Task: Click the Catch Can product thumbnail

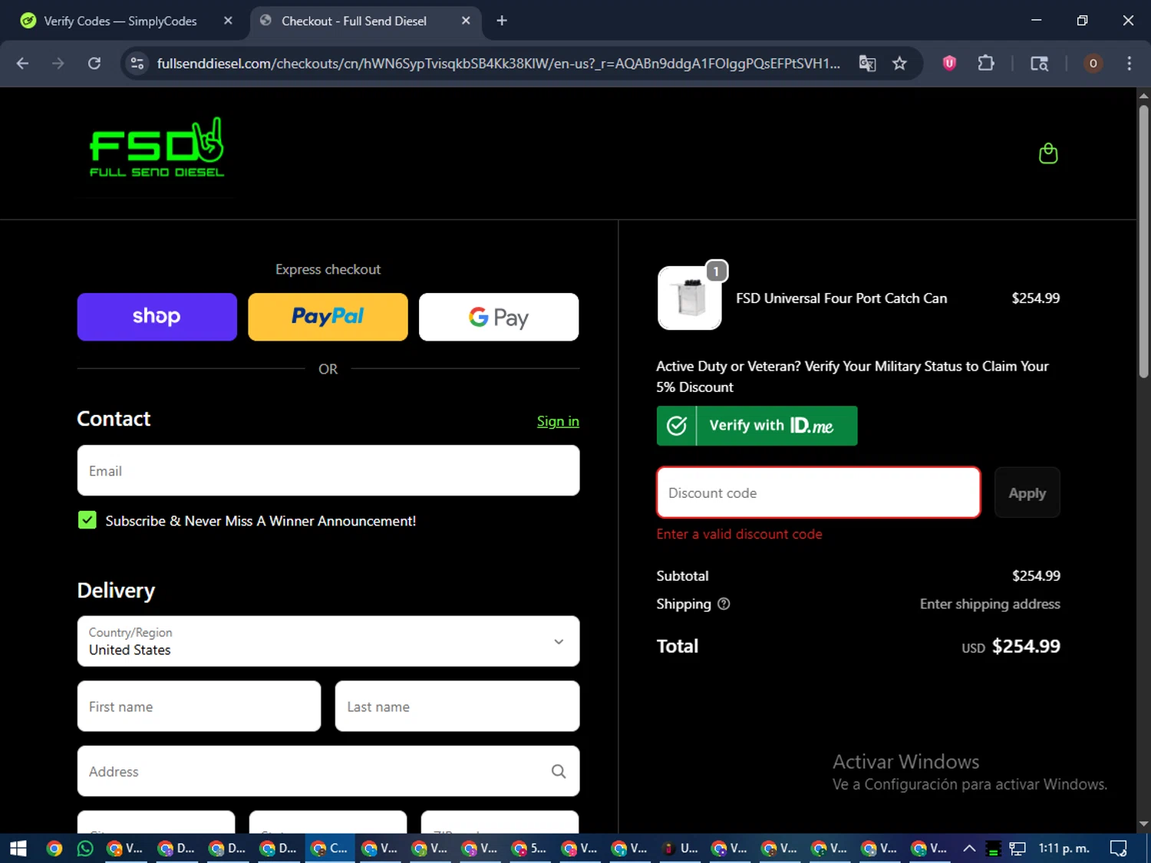Action: (x=689, y=298)
